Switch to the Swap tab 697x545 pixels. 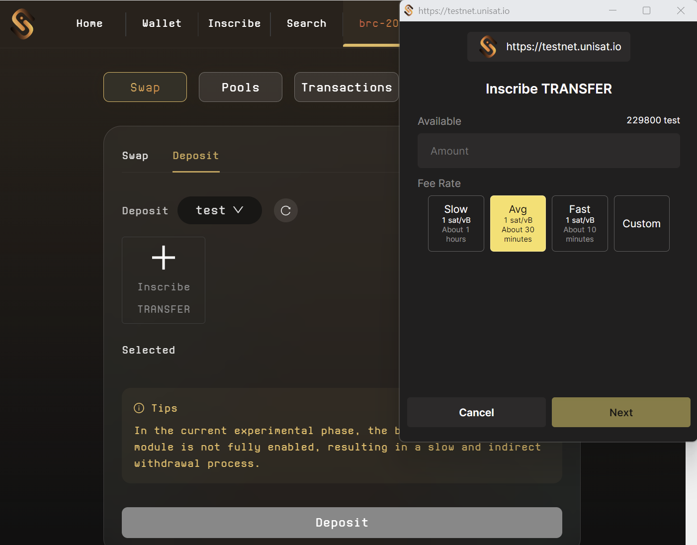click(x=135, y=156)
